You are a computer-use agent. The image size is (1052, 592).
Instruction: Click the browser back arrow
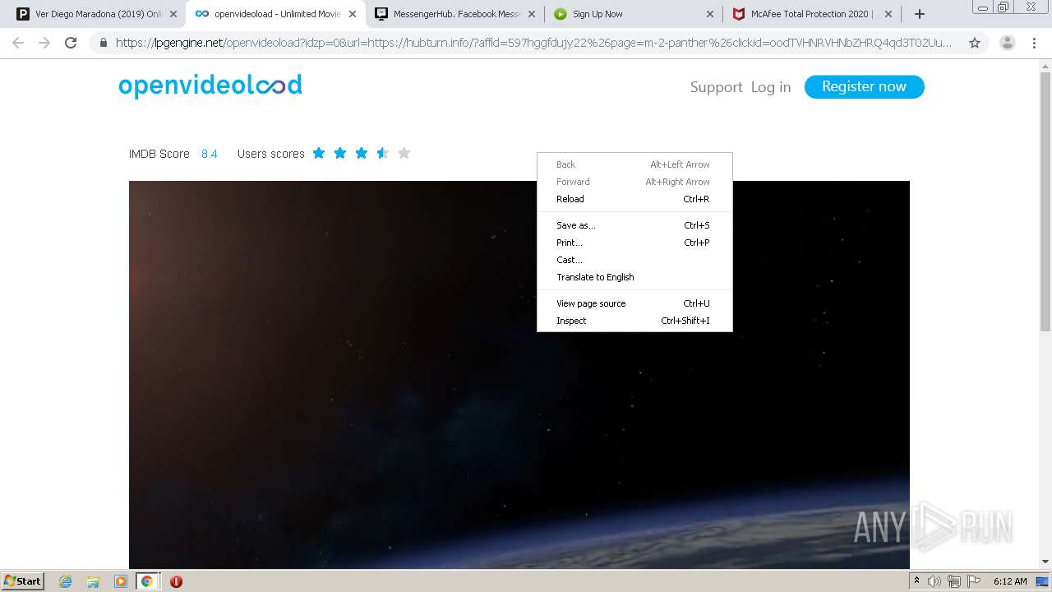pyautogui.click(x=18, y=43)
